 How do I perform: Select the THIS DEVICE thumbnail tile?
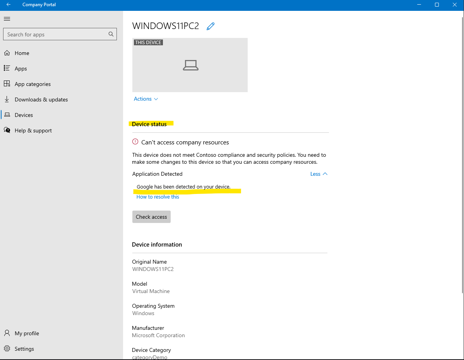tap(190, 65)
